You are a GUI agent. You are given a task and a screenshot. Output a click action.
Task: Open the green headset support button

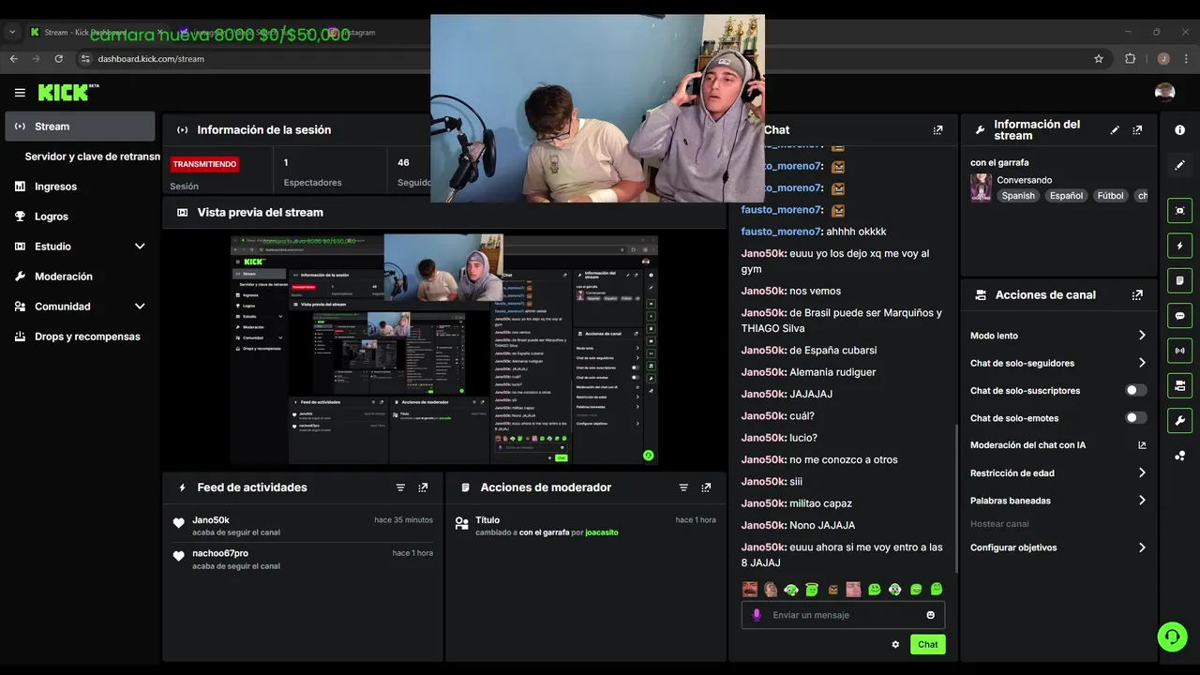(1172, 637)
